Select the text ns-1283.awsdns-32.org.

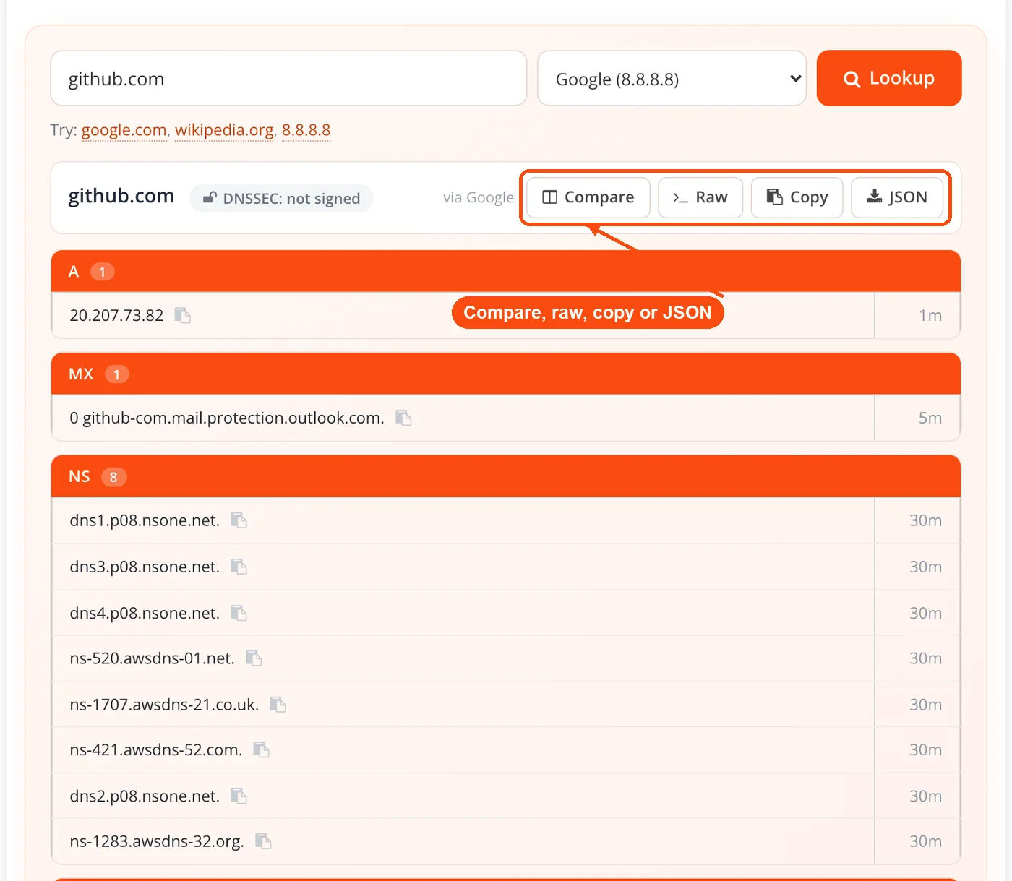coord(157,841)
